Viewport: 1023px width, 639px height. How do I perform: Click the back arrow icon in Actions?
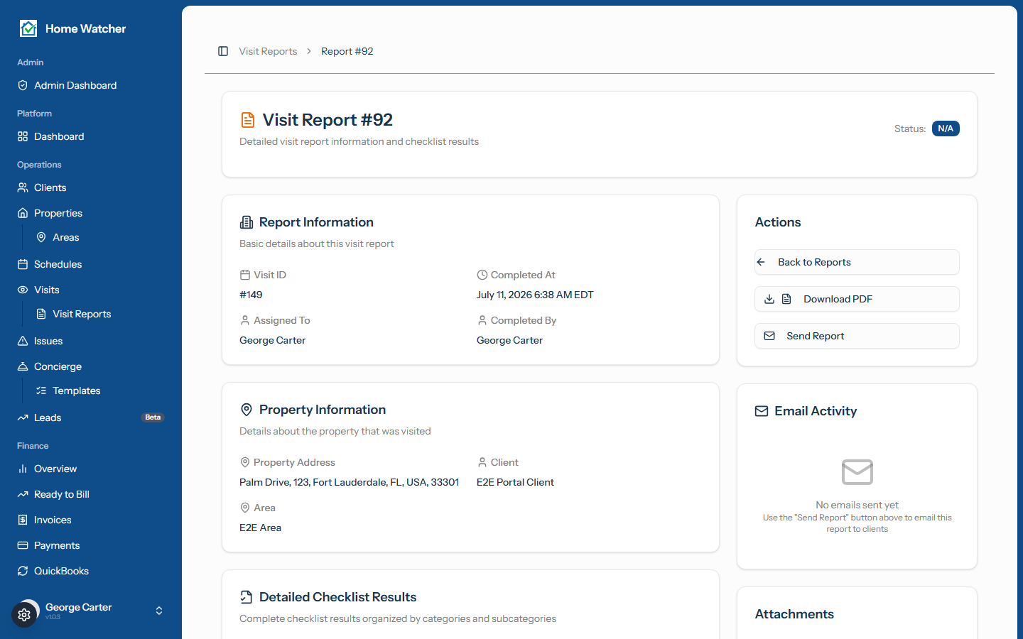click(x=761, y=262)
